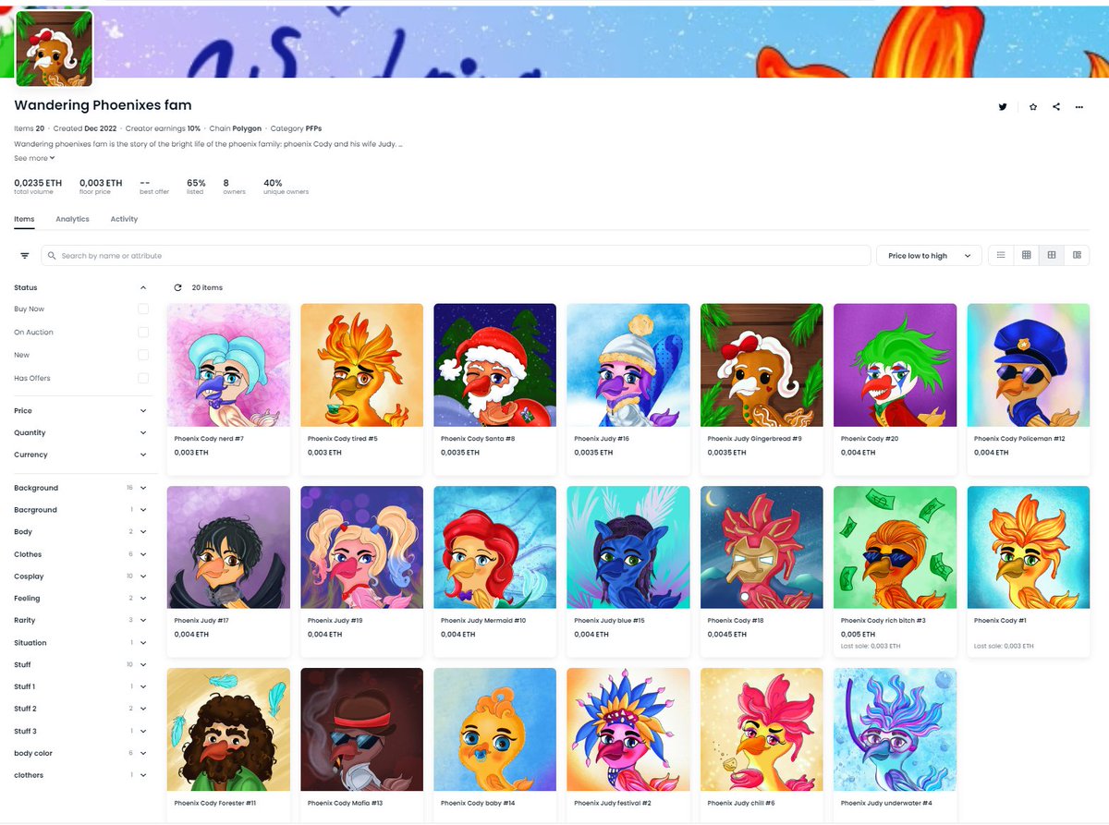The height and width of the screenshot is (825, 1109).
Task: Open Phoenix Cody tired #5 thumbnail
Action: 362,365
